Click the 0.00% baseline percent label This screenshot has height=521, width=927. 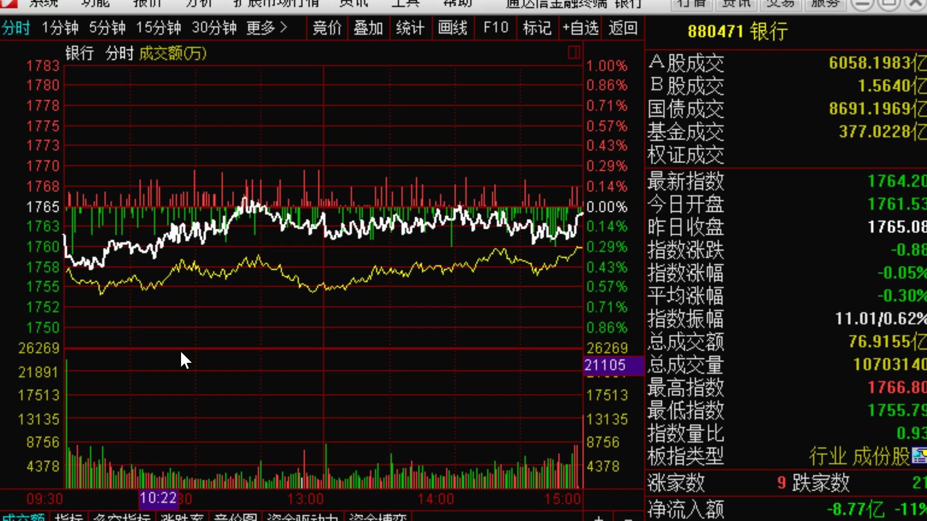607,207
